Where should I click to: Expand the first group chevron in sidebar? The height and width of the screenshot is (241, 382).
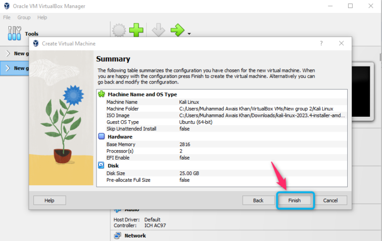pos(7,53)
